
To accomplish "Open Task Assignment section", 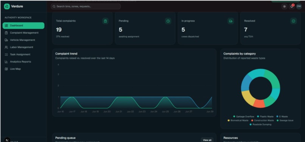I will tap(23, 55).
